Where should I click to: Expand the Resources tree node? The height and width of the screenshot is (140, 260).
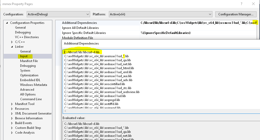click(x=12, y=109)
